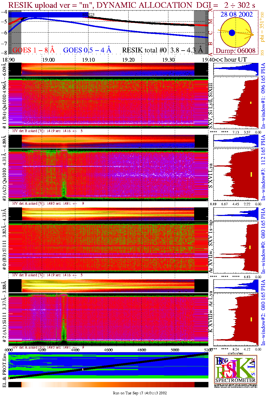Click the Dump: 06008 label
The height and width of the screenshot is (397, 270).
click(x=236, y=51)
